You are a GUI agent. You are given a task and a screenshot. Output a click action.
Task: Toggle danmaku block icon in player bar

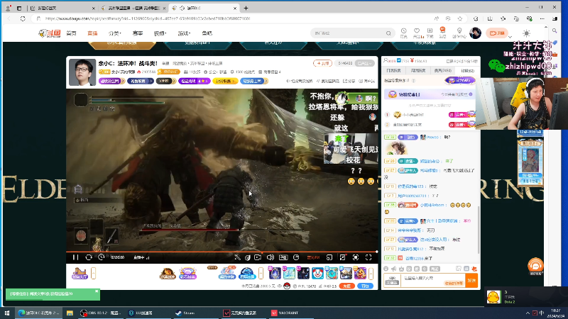[237, 257]
